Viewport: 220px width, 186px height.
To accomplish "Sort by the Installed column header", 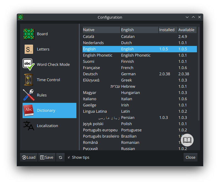I will click(x=168, y=30).
